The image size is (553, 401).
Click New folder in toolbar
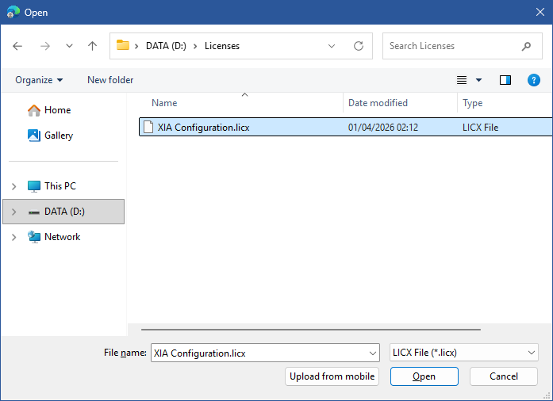(x=110, y=80)
